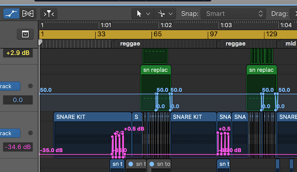
Task: Click bar 33 on the yellow ruler
Action: click(x=101, y=34)
